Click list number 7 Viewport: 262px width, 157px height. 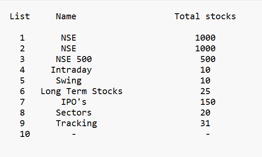point(22,102)
